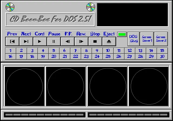The image size is (173, 121).
Task: Choose track 22 from the track grid
Action: 76,56
